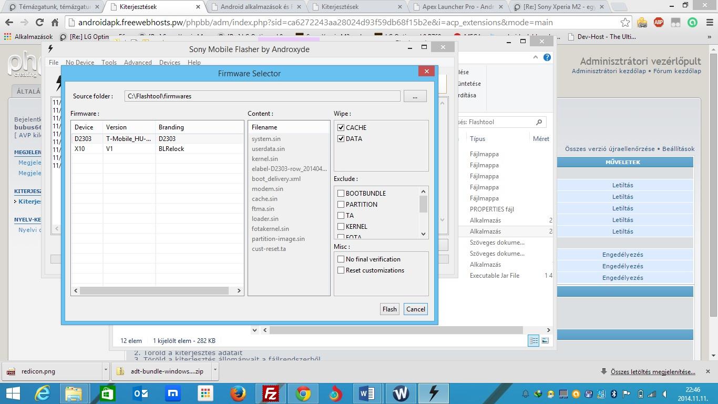
Task: Select kernel.sin in content list
Action: click(x=265, y=159)
